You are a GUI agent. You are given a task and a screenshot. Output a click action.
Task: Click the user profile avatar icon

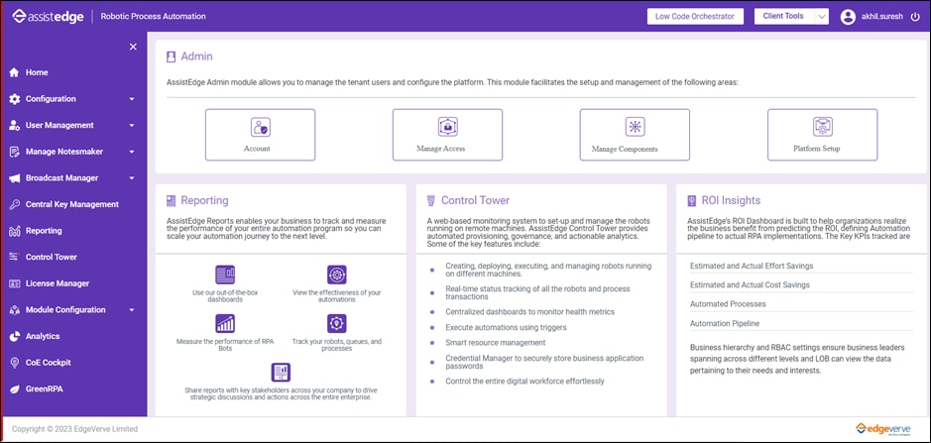848,17
